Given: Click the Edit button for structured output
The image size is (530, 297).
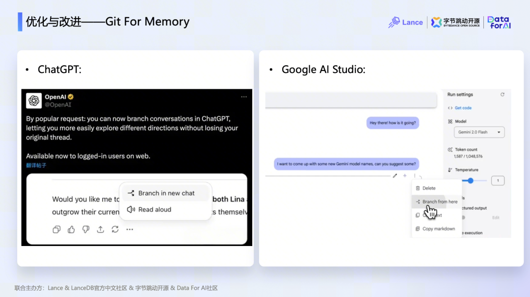Looking at the screenshot, I should click(x=496, y=218).
